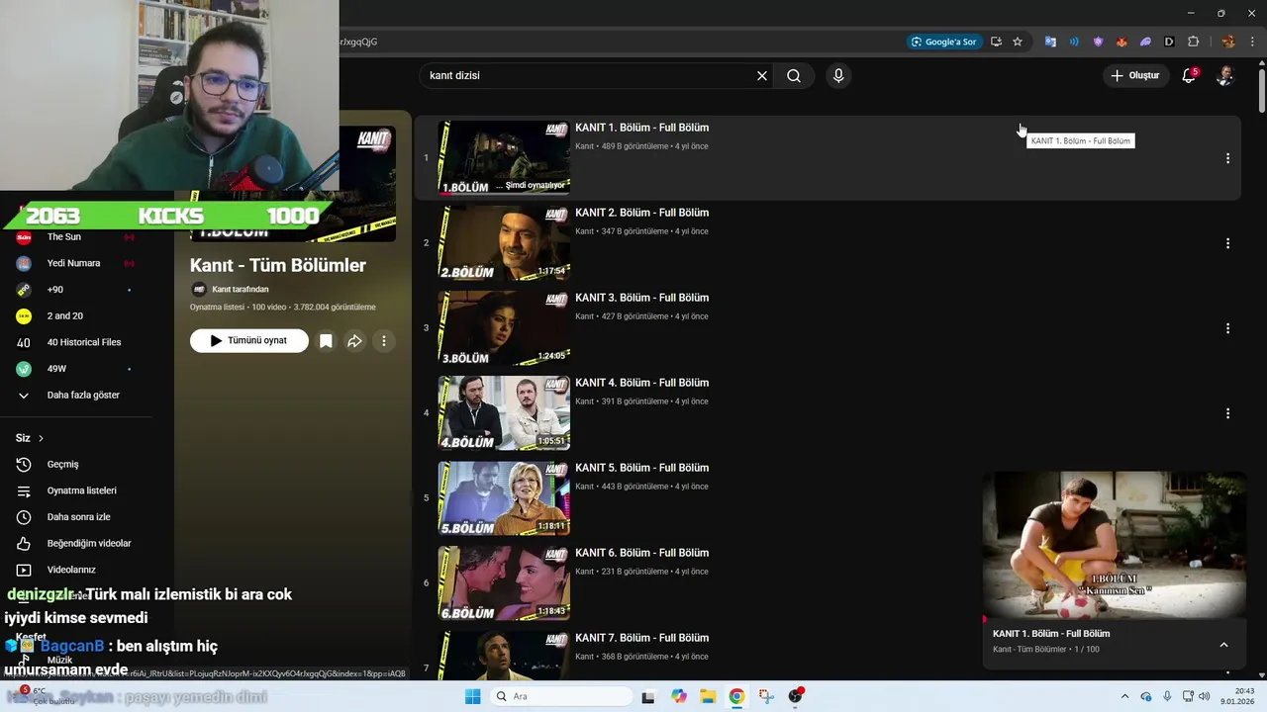Open the YouTube account avatar menu
This screenshot has width=1267, height=712.
pos(1224,76)
